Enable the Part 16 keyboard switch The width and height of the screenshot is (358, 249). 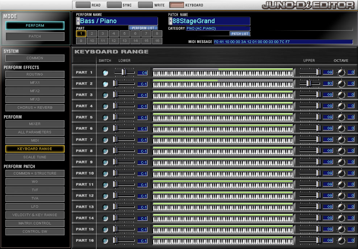coord(105,241)
